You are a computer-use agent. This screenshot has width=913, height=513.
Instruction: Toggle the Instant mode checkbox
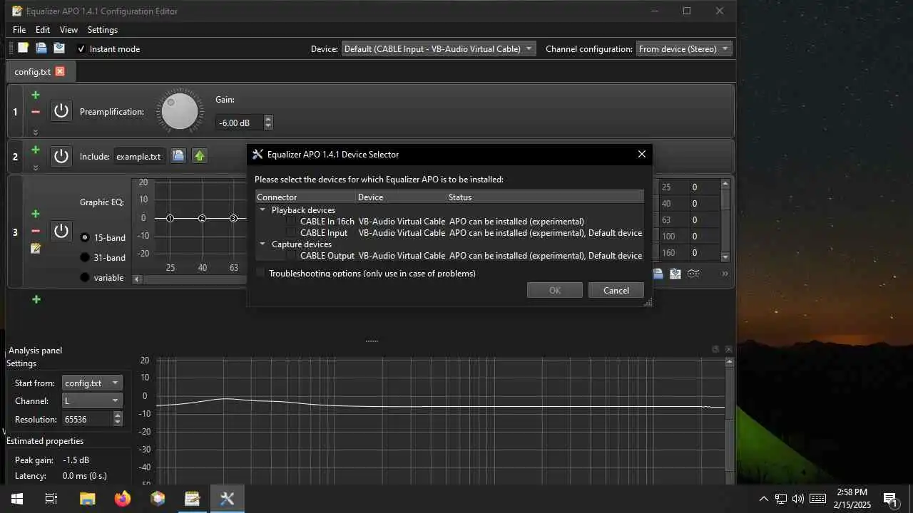[x=81, y=48]
